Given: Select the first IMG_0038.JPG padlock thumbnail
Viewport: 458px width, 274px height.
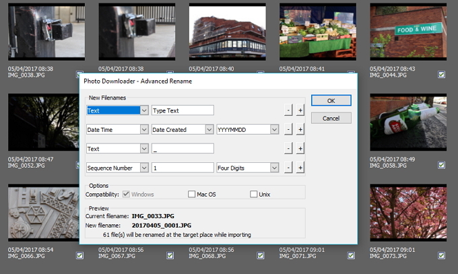Looking at the screenshot, I should pos(46,32).
